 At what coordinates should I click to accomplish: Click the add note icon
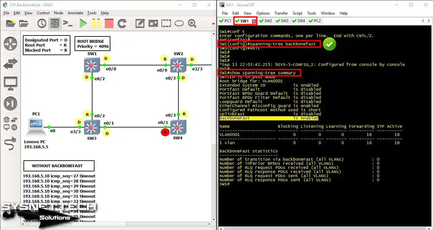point(140,23)
